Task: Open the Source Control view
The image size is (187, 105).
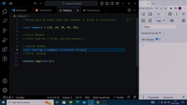Action: coord(5,30)
